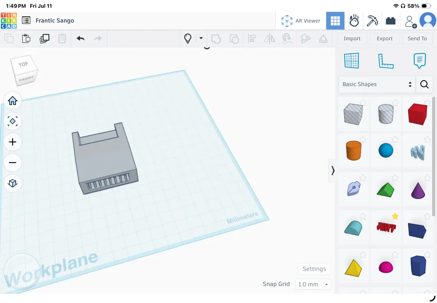Expand the lightbulb visibility dropdown arrow
The height and width of the screenshot is (303, 437).
(x=201, y=38)
